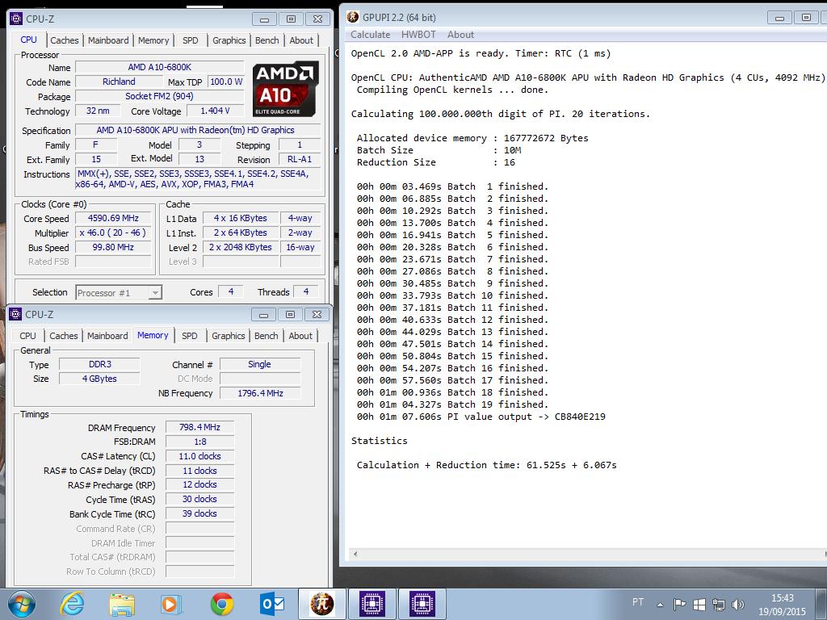Click the FSB:DRAM ratio 1:8

[x=199, y=442]
